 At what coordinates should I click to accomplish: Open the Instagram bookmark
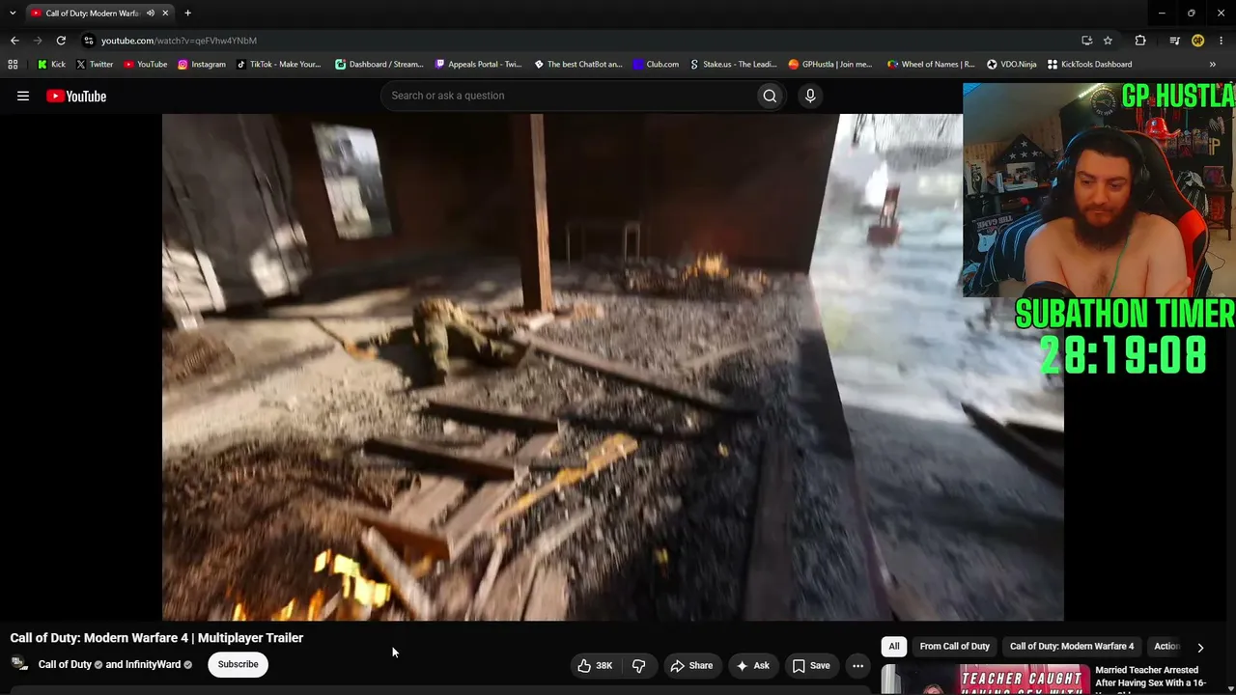click(x=202, y=65)
